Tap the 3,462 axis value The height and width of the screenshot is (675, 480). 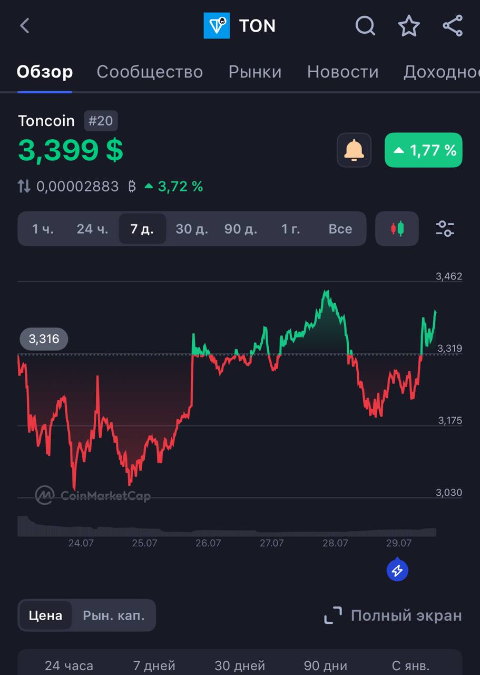coord(449,276)
